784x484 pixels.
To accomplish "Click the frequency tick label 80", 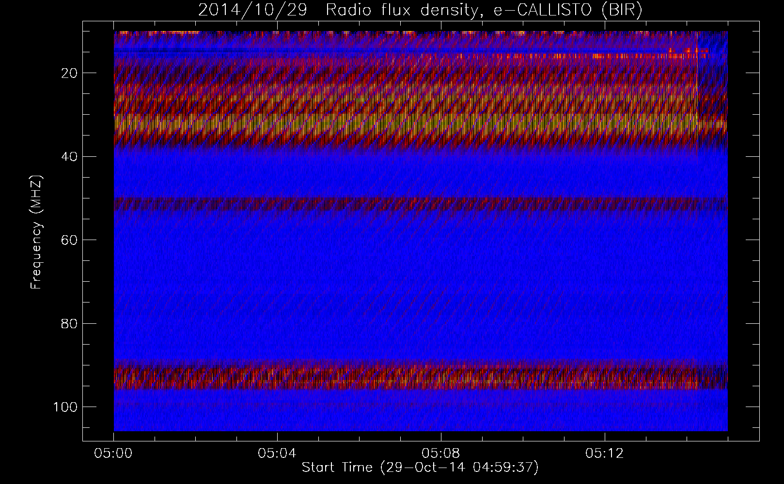I will tap(70, 323).
